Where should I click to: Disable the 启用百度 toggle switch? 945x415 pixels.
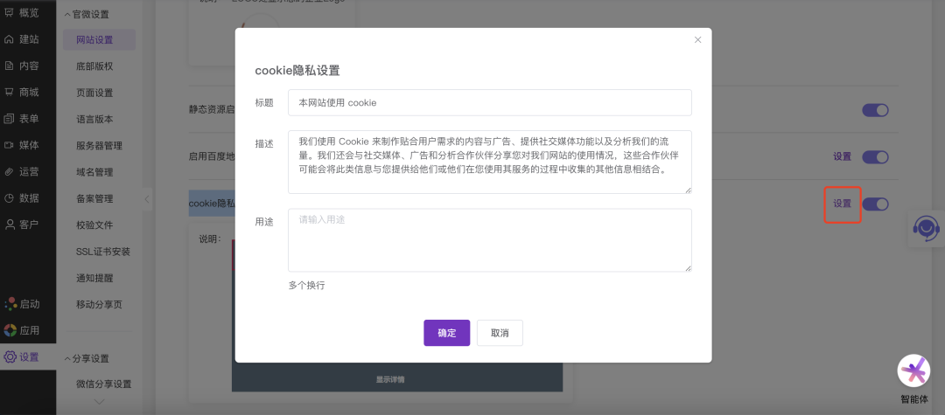click(875, 157)
